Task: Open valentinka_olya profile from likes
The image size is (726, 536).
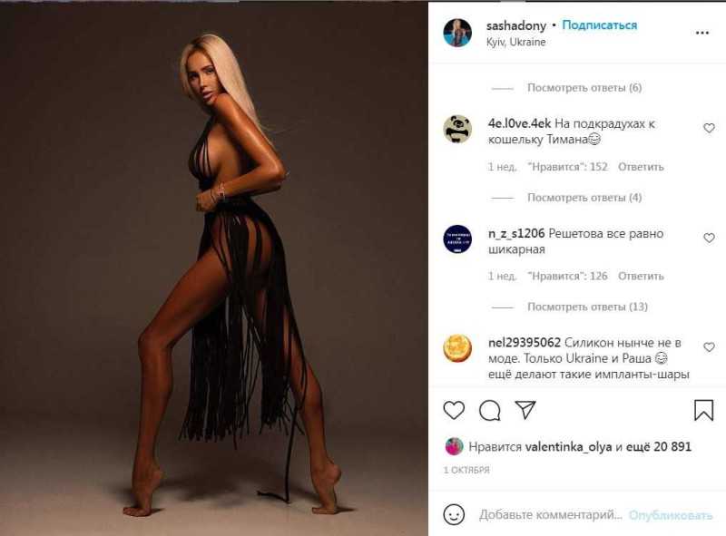Action: pyautogui.click(x=568, y=446)
